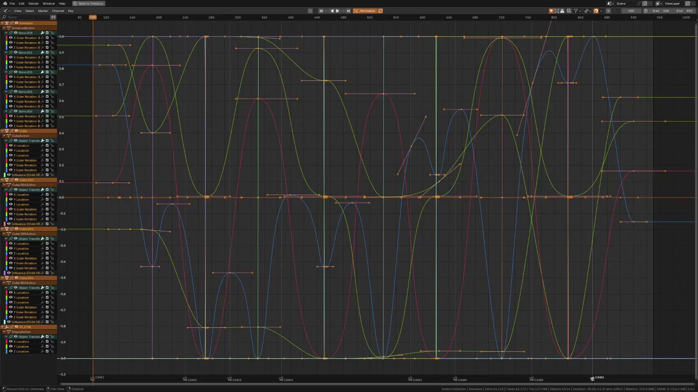The image size is (698, 392).
Task: Click the IK_CTRL empty object icon
Action: (7, 327)
